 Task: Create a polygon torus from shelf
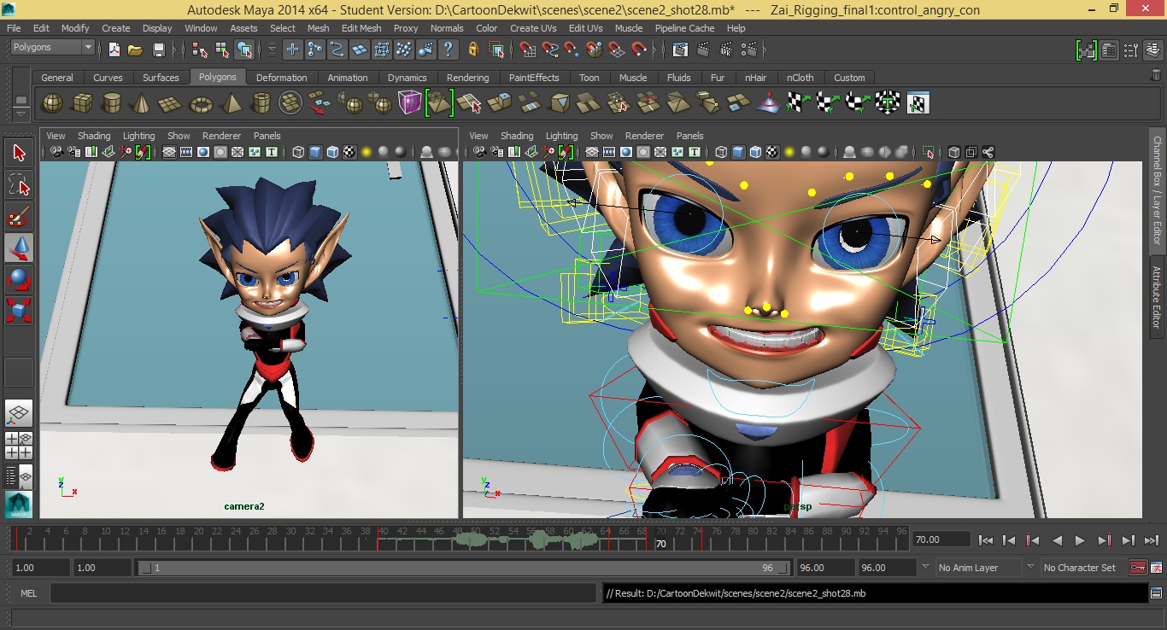pyautogui.click(x=201, y=103)
